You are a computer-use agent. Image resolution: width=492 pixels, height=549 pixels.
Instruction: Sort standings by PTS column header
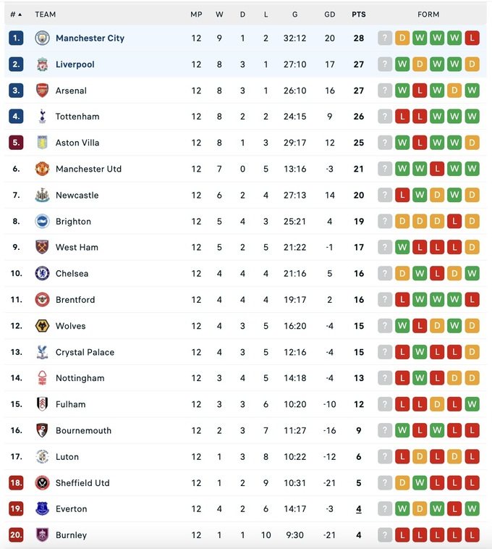(358, 14)
